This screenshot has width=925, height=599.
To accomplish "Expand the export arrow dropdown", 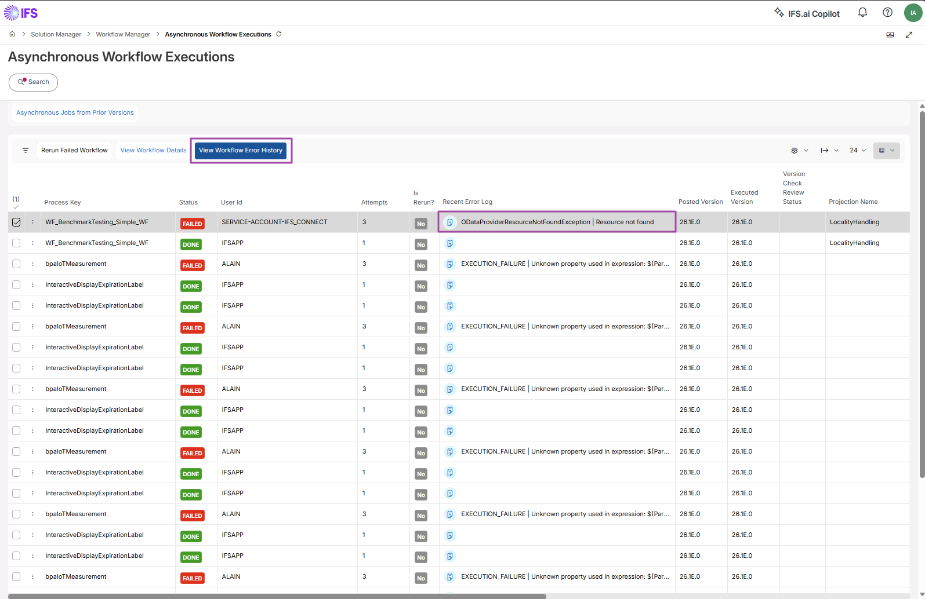I will coord(829,151).
